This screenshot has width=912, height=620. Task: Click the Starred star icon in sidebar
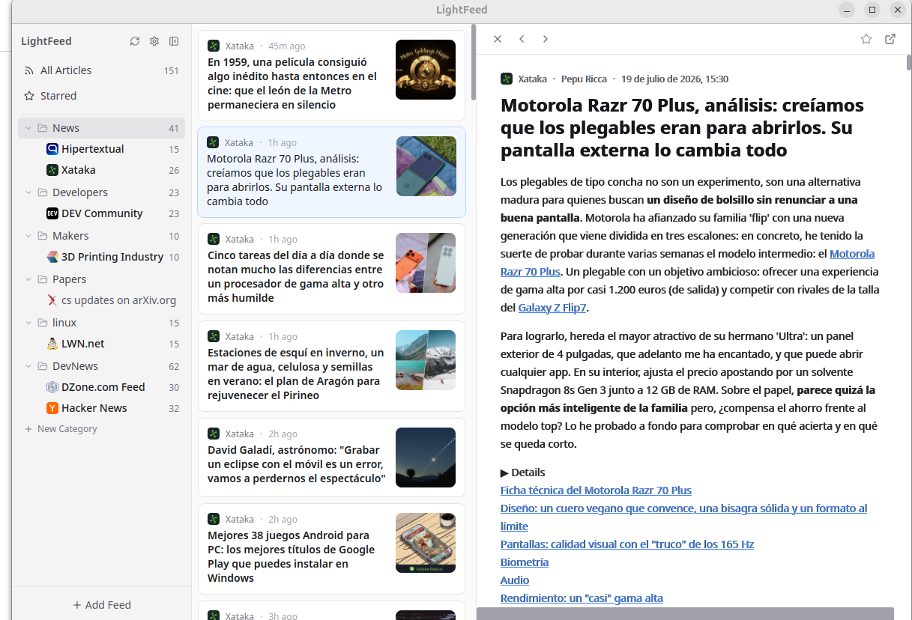point(29,96)
